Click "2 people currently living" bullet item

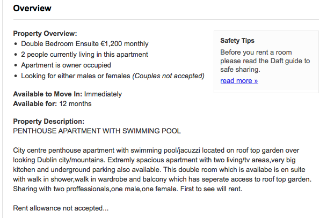click(x=84, y=55)
